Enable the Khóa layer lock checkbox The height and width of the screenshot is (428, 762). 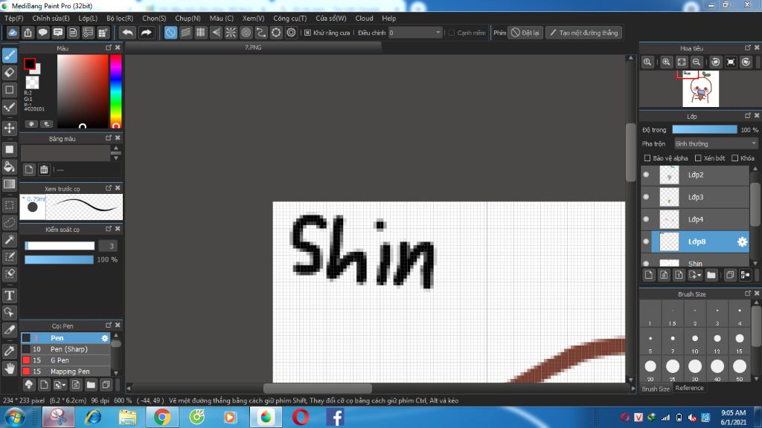[x=734, y=158]
